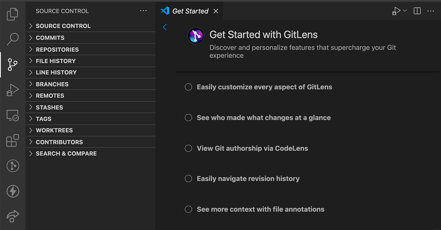The height and width of the screenshot is (230, 441).
Task: Split the editor into two columns
Action: [x=417, y=11]
